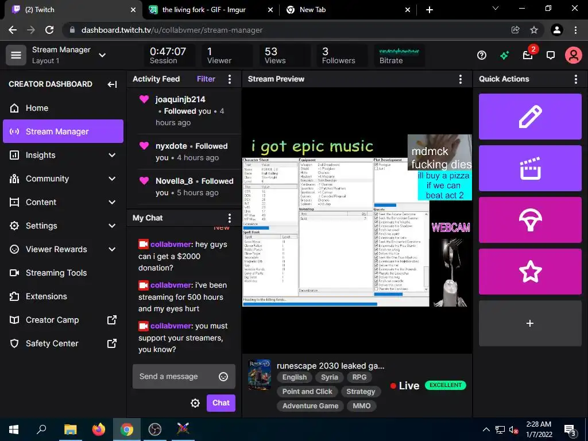Click the Followers count stat
This screenshot has height=441, width=588.
342,56
